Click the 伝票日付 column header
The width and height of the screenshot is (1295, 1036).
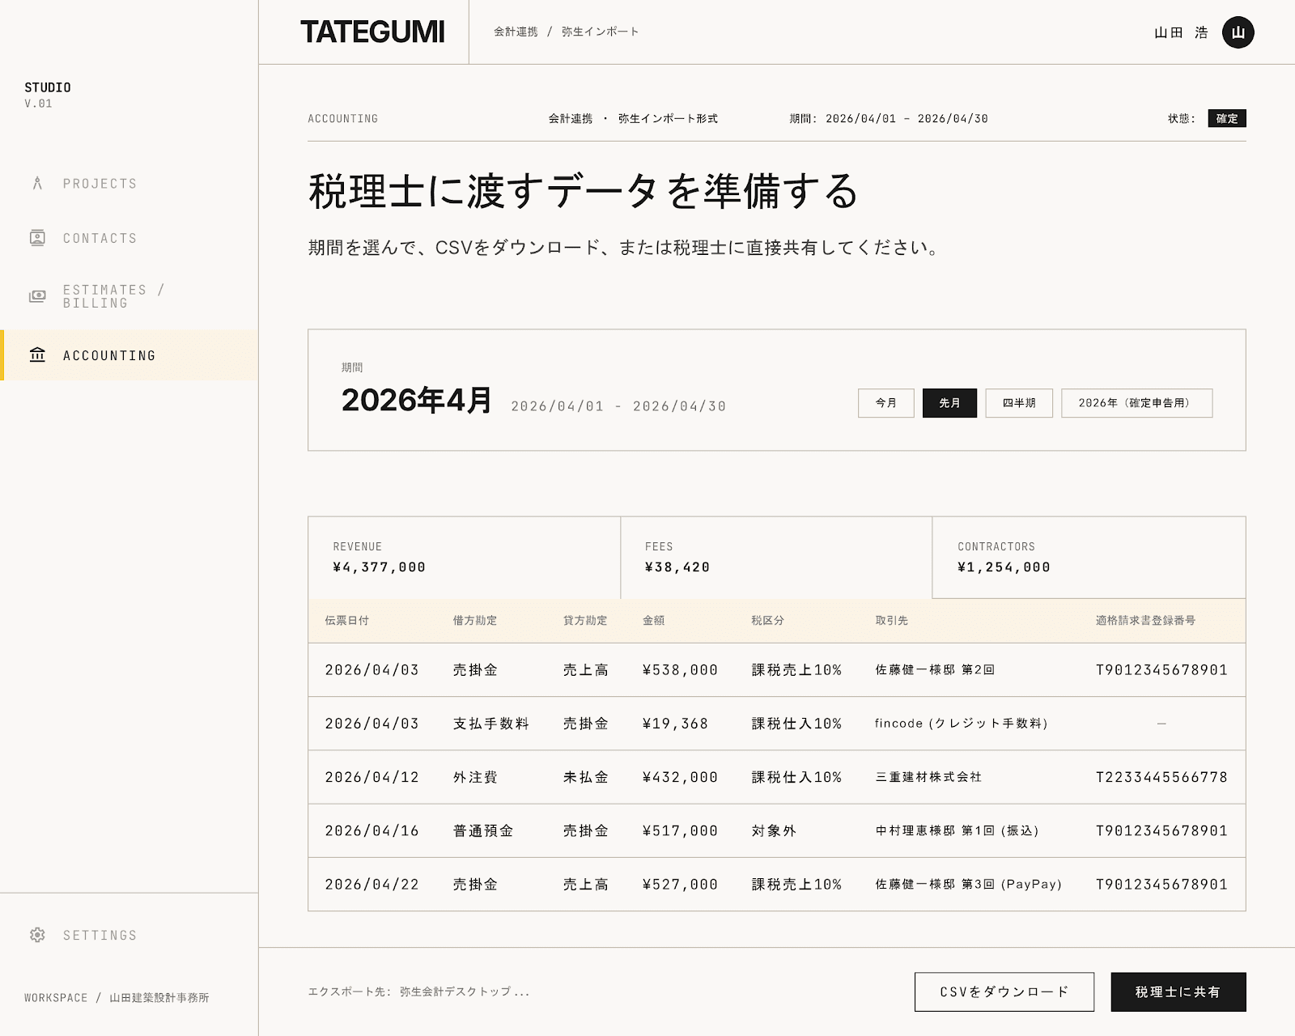click(x=346, y=620)
